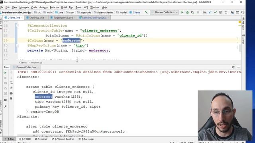Screen dimensions: 255x143
Task: Click live-elementcollection-jpa in the breadcrumb bar
Action: [16, 12]
